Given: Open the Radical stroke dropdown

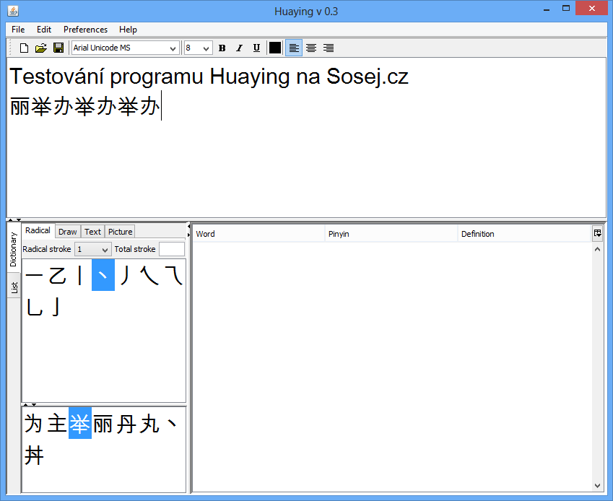Looking at the screenshot, I should [x=92, y=249].
